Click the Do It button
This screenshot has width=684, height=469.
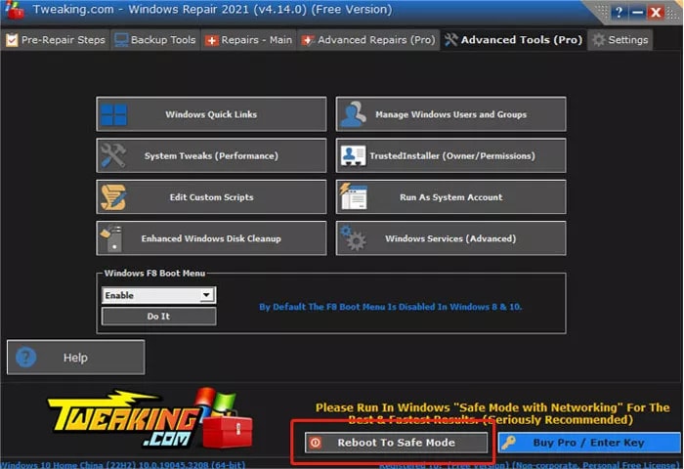point(158,316)
